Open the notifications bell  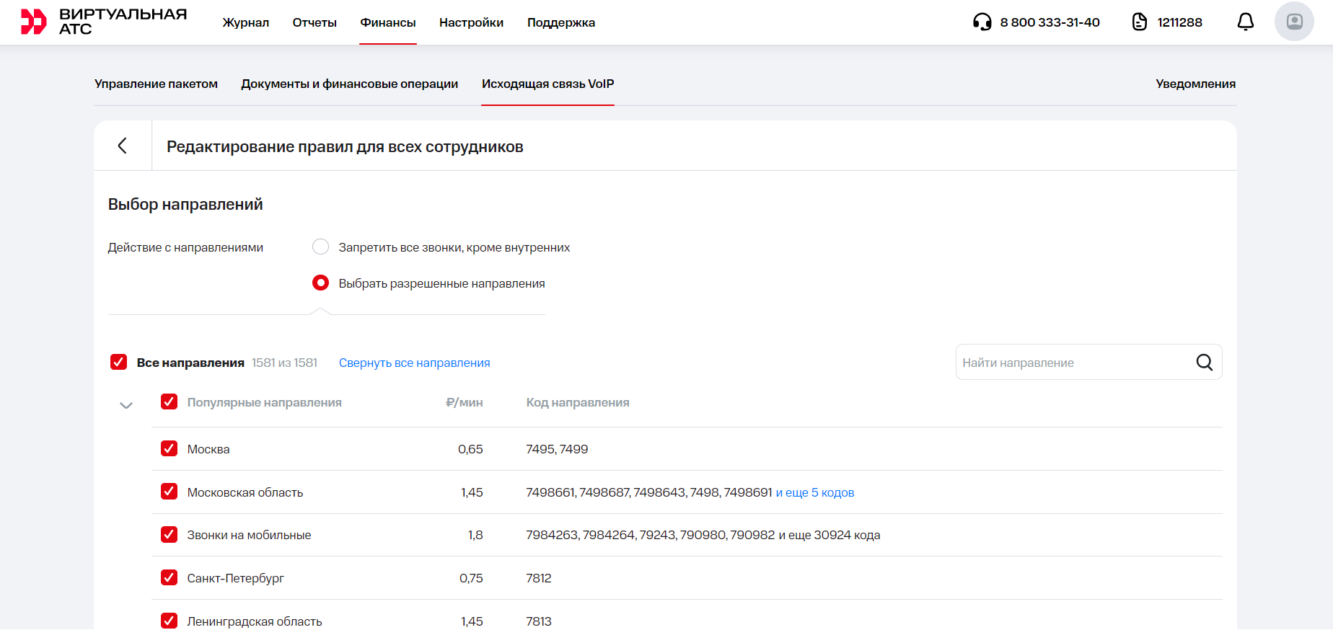(x=1245, y=22)
